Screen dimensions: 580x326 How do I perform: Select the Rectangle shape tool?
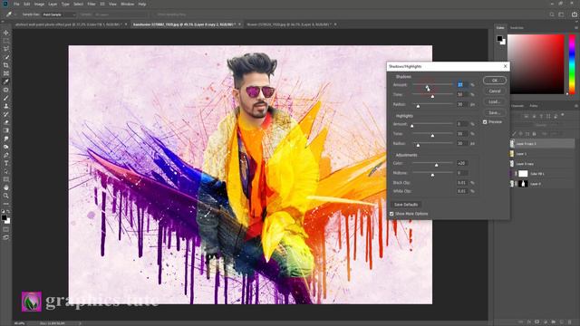[x=6, y=179]
